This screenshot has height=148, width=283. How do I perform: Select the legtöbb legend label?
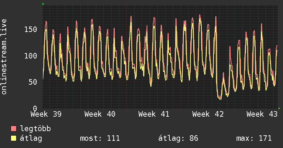click(x=35, y=129)
